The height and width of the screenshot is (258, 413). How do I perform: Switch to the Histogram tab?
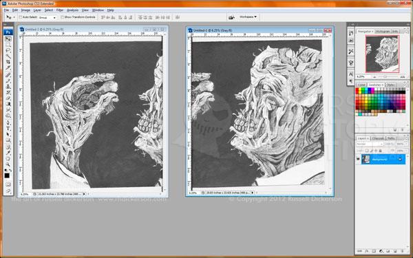click(x=383, y=32)
